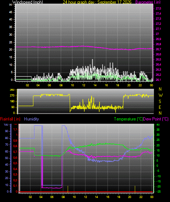Select the 27,2 value on the barometer axis
The image size is (170, 202).
click(158, 24)
